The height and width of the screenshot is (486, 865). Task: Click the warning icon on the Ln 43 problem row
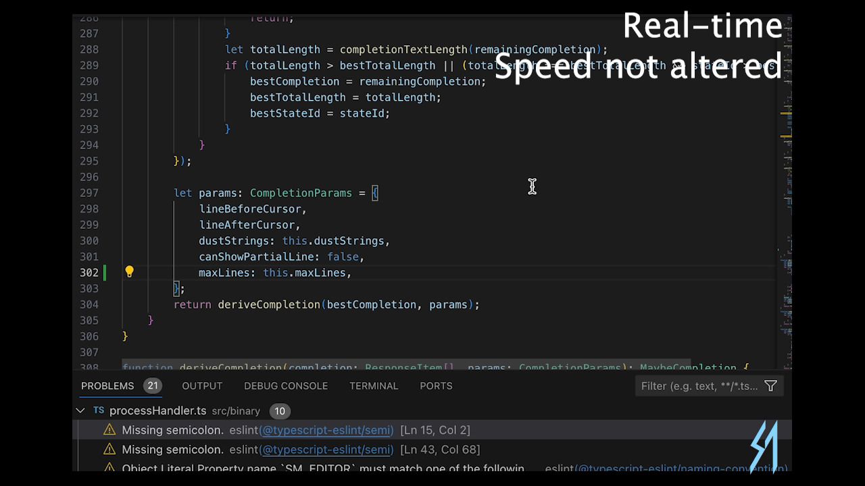pos(109,449)
